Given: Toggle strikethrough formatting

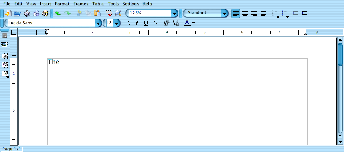Looking at the screenshot, I should (155, 23).
